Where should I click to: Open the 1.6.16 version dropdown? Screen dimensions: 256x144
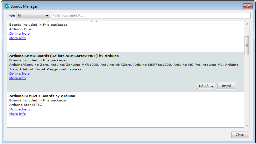pos(206,86)
